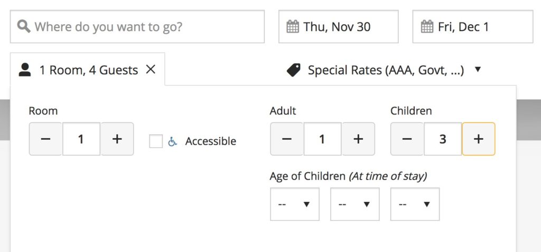
Task: Select the 1 Room, 4 Guests tab
Action: 88,70
